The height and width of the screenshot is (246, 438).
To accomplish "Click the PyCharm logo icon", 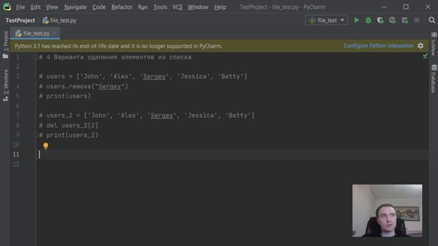I will 7,7.
